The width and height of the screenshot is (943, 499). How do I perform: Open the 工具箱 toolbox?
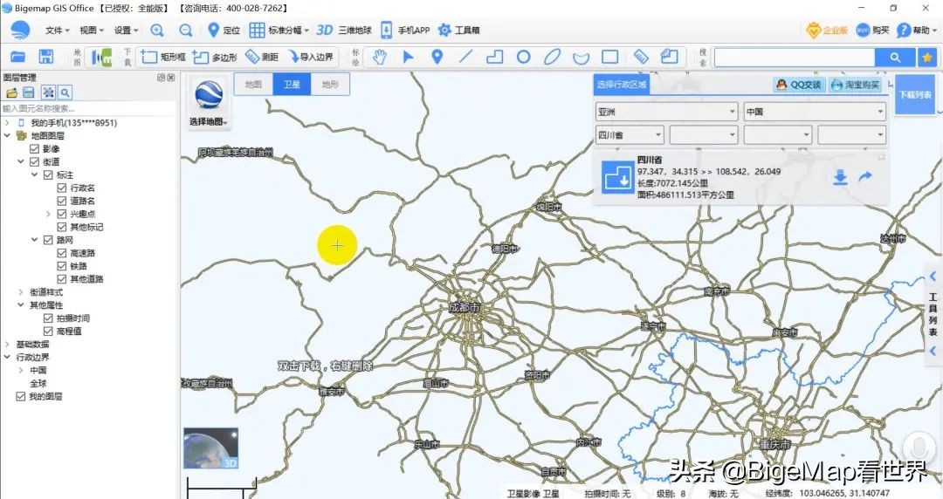tap(459, 31)
